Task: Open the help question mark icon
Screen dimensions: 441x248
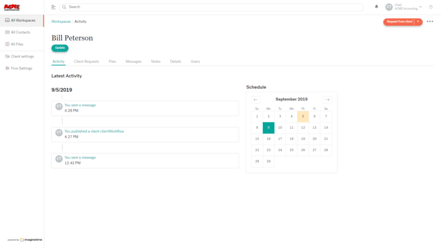Action: click(x=430, y=7)
